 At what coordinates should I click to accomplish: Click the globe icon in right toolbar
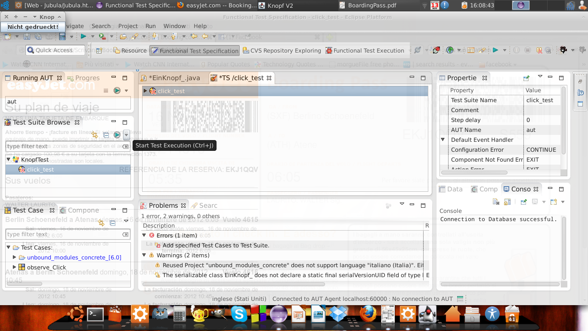[450, 50]
